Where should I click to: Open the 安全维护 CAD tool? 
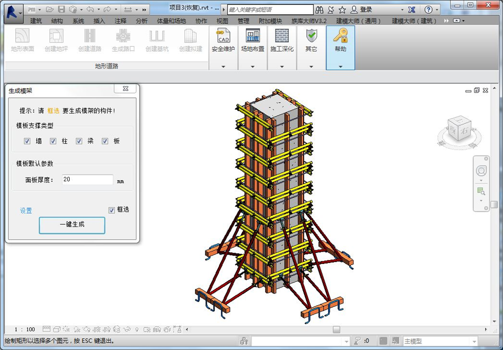(224, 47)
